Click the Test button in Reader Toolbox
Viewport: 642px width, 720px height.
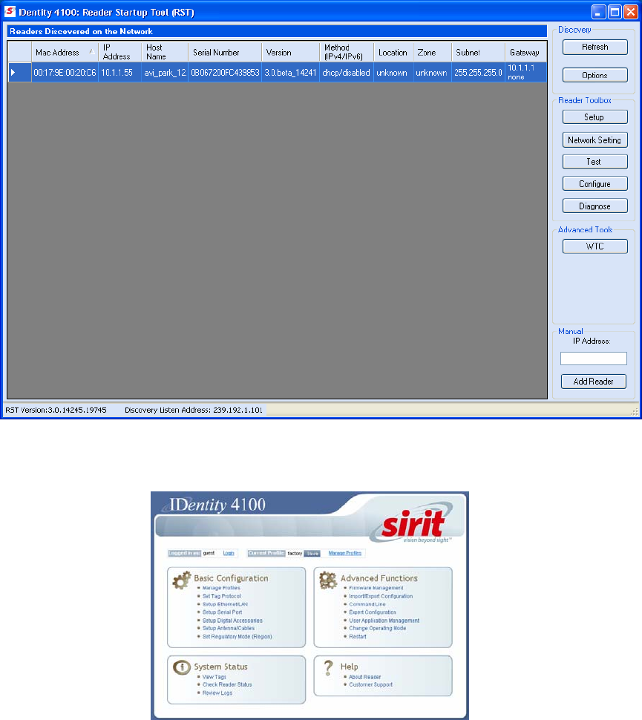click(x=594, y=162)
